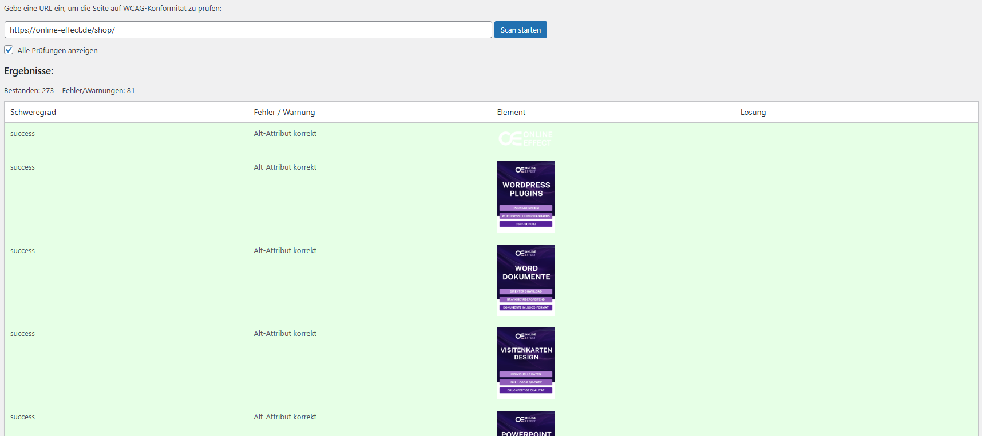Click success in the Visitenkarten Design row
Image resolution: width=982 pixels, height=436 pixels.
pyautogui.click(x=22, y=334)
